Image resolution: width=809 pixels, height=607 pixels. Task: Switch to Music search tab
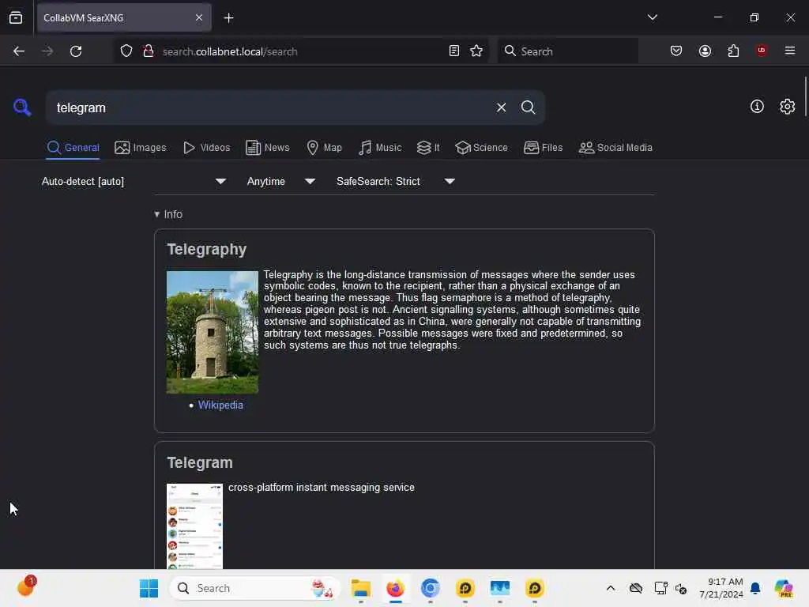coord(380,148)
